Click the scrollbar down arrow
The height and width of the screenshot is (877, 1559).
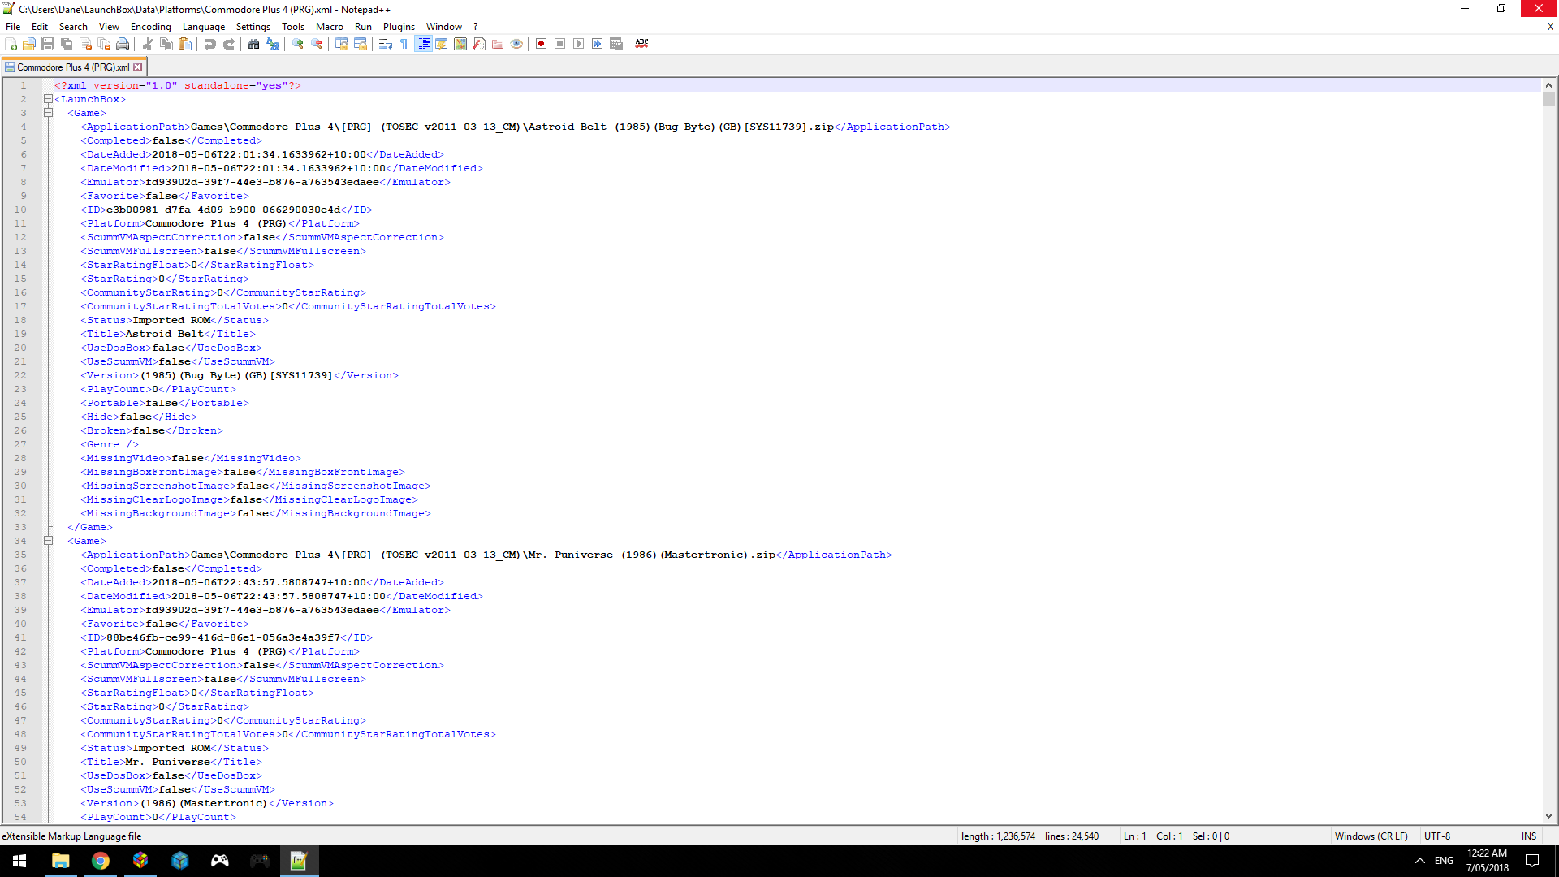click(x=1548, y=816)
